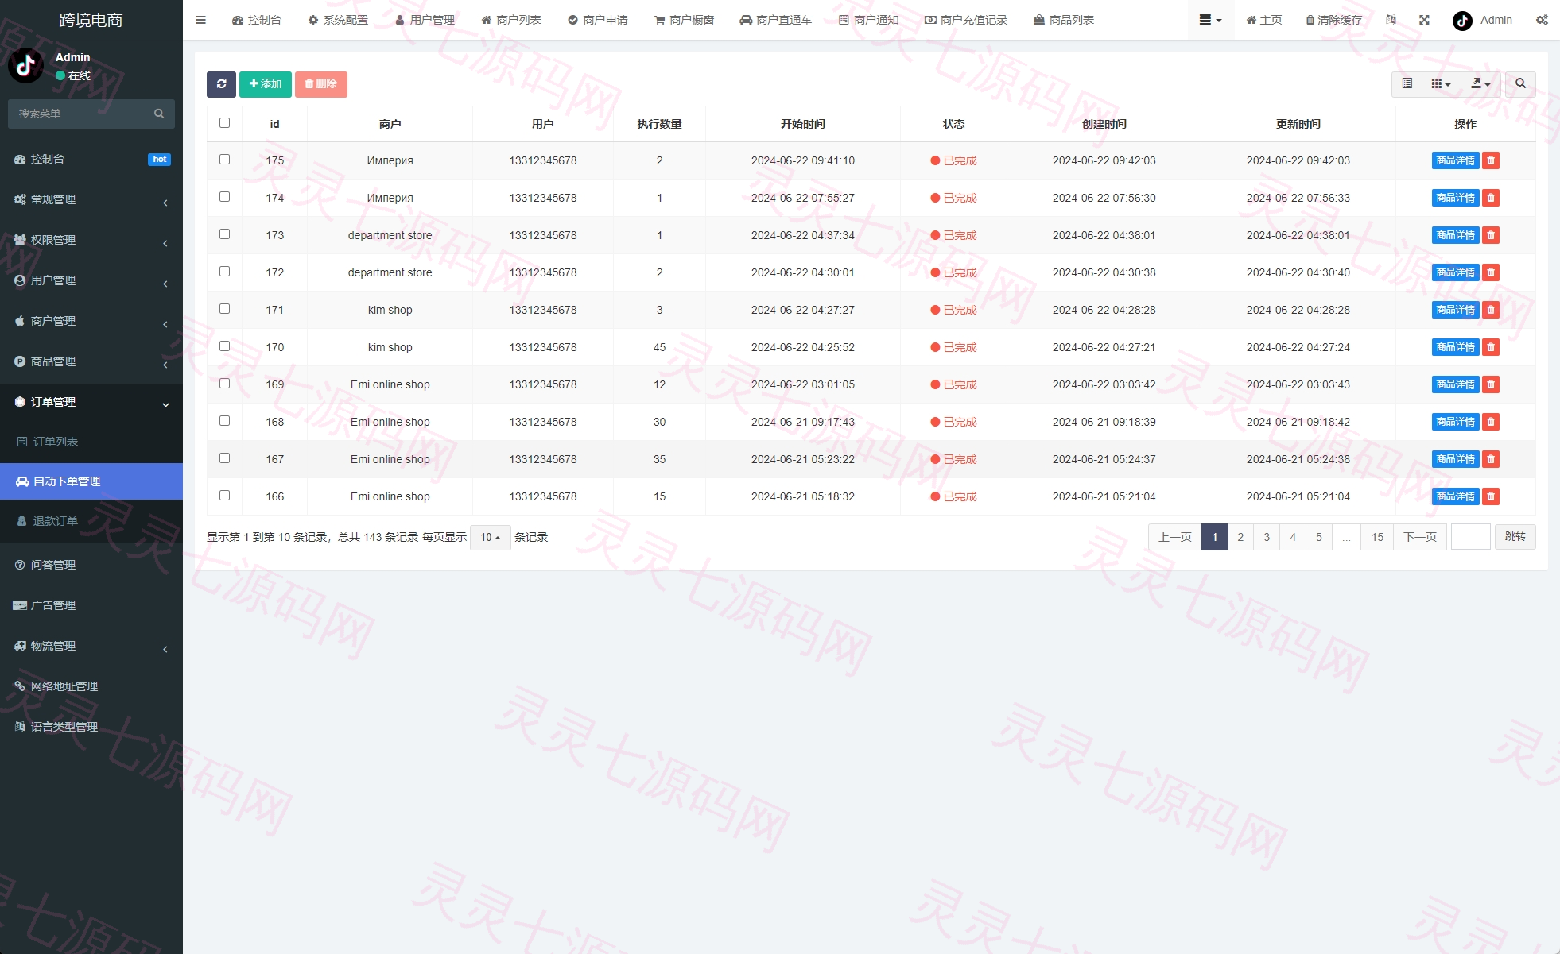Click red delete icon for row 167
This screenshot has width=1560, height=954.
(x=1491, y=459)
